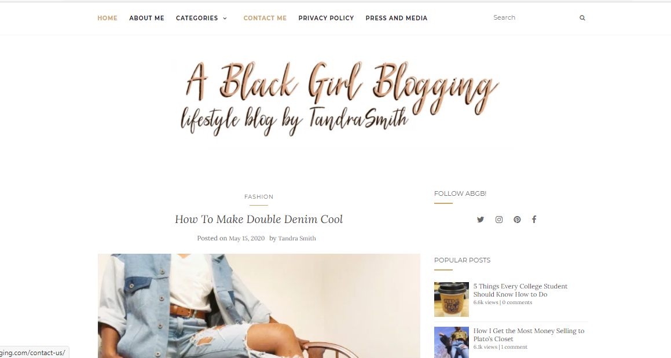This screenshot has height=358, width=671.
Task: Open the coffee cup popular post thumbnail
Action: coord(452,299)
